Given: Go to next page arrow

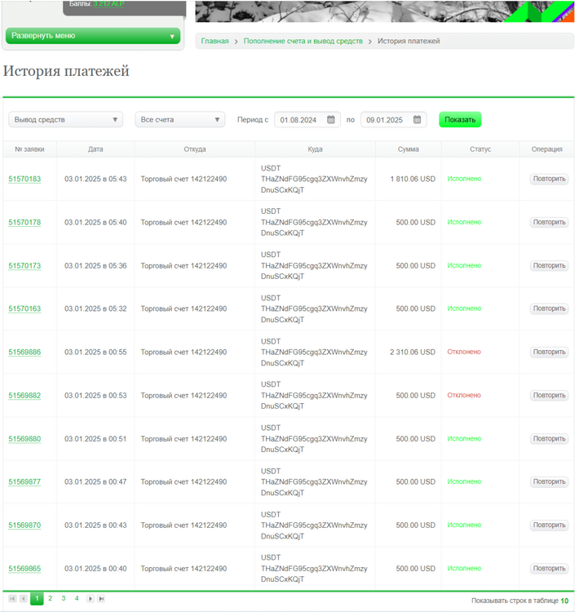Looking at the screenshot, I should coord(90,598).
